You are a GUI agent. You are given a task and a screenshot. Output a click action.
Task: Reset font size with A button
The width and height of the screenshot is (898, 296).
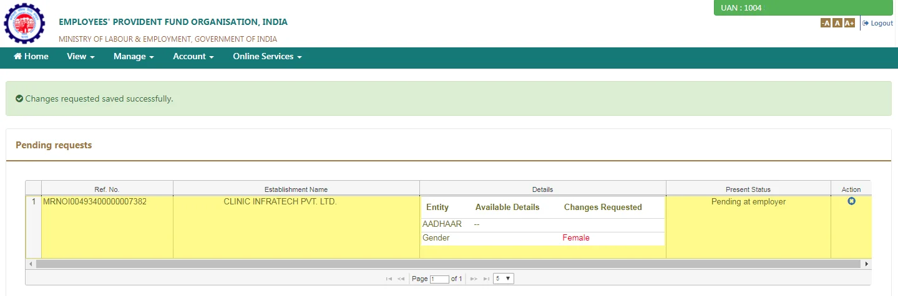837,23
